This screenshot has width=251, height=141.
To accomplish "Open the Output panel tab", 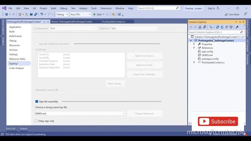I will [24, 128].
